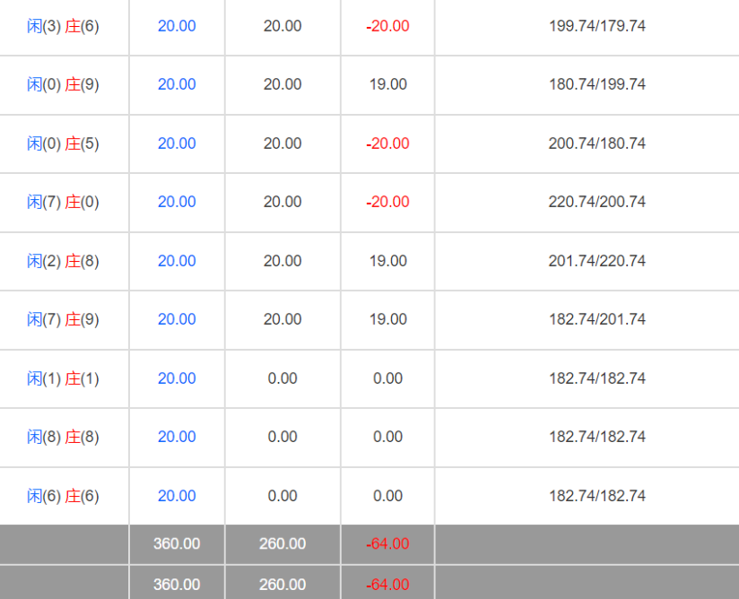Click black 20.00 in the 闲(7) 庄(9) row
739x599 pixels.
283,319
